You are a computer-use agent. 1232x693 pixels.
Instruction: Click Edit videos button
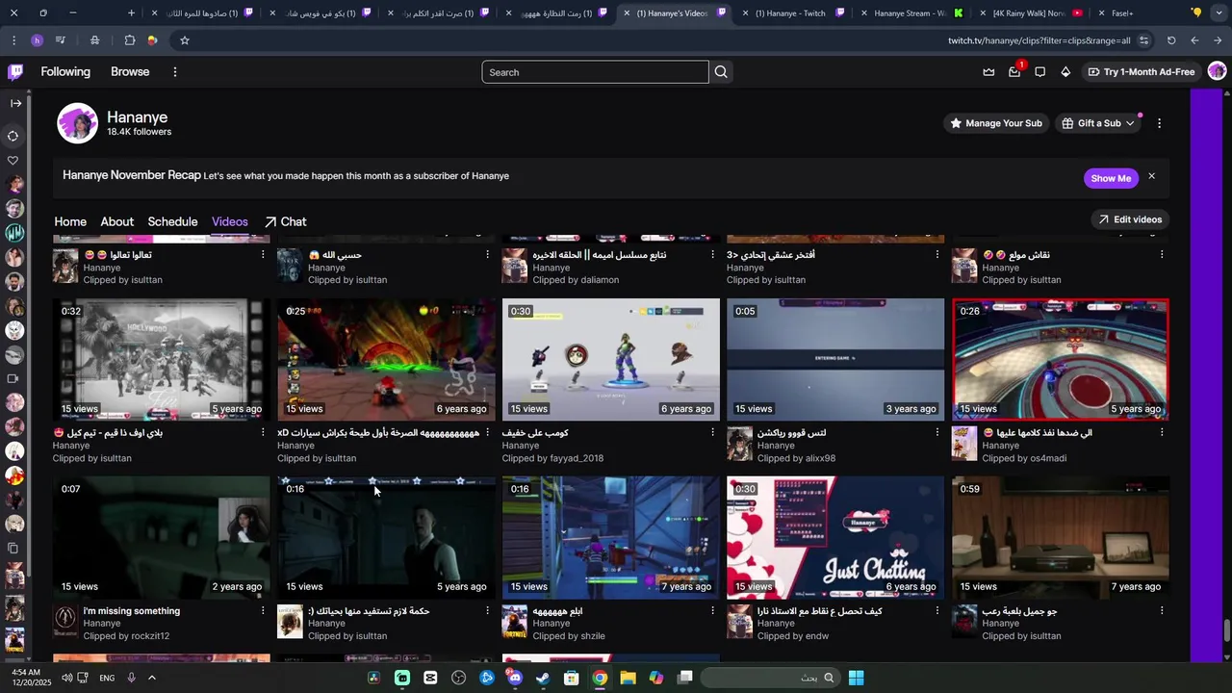click(x=1130, y=219)
